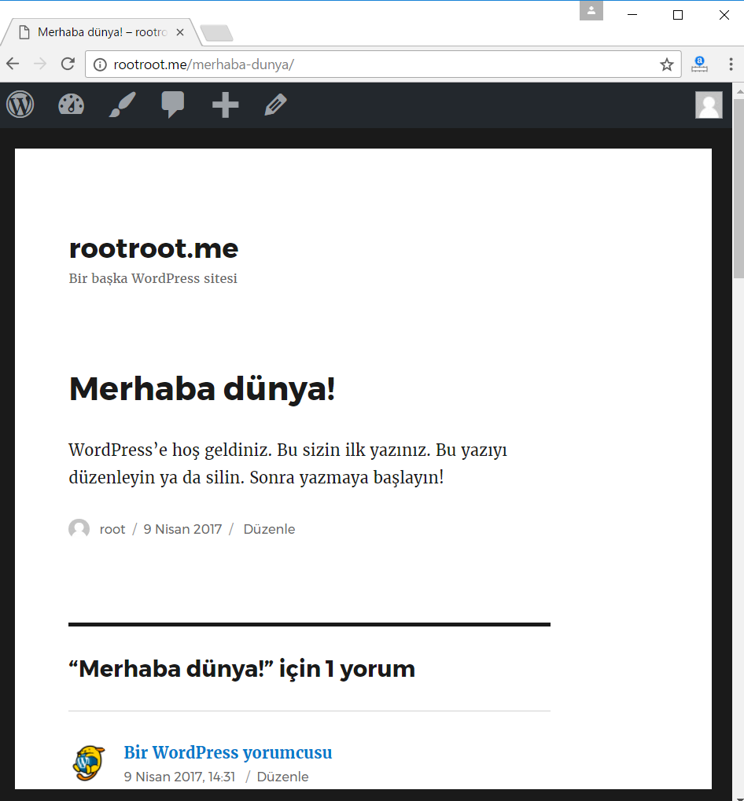The width and height of the screenshot is (744, 801).
Task: Click the browser extension icon
Action: point(699,64)
